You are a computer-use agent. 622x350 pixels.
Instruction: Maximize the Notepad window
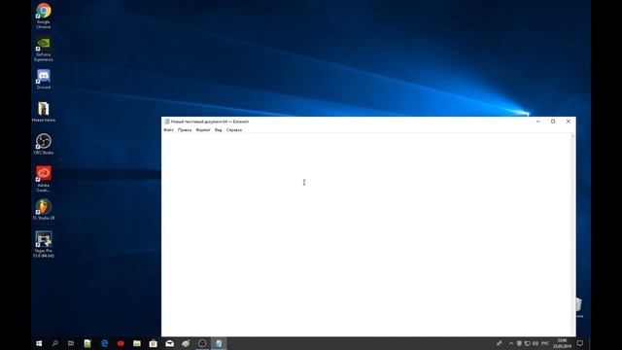click(x=553, y=122)
